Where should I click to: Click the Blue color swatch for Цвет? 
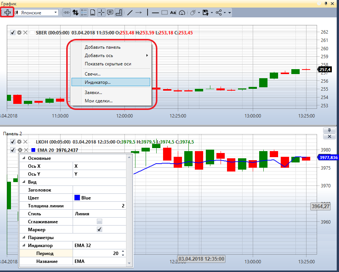coord(77,198)
